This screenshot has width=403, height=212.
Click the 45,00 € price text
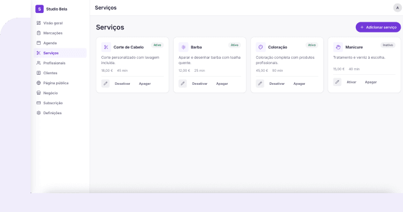[262, 71]
